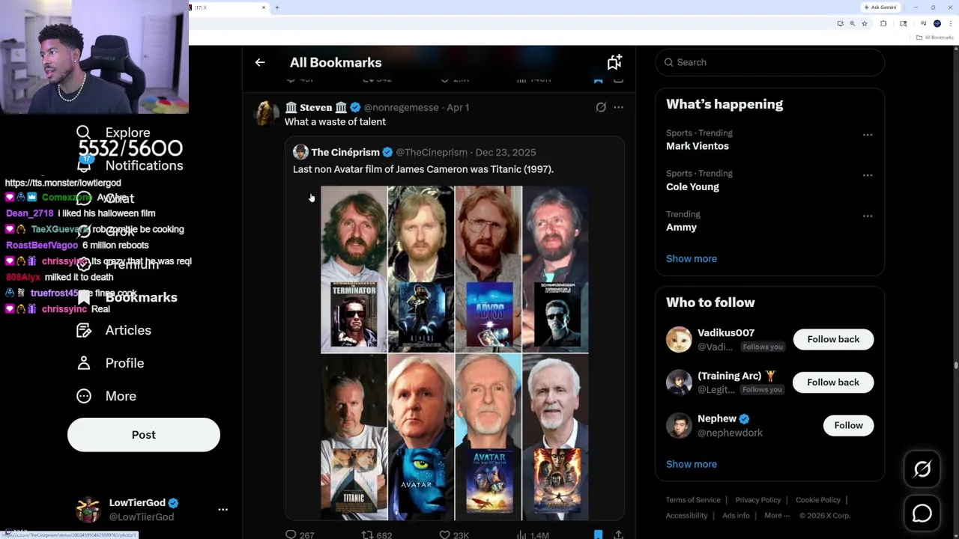
Task: Show more under Who to follow
Action: [692, 464]
